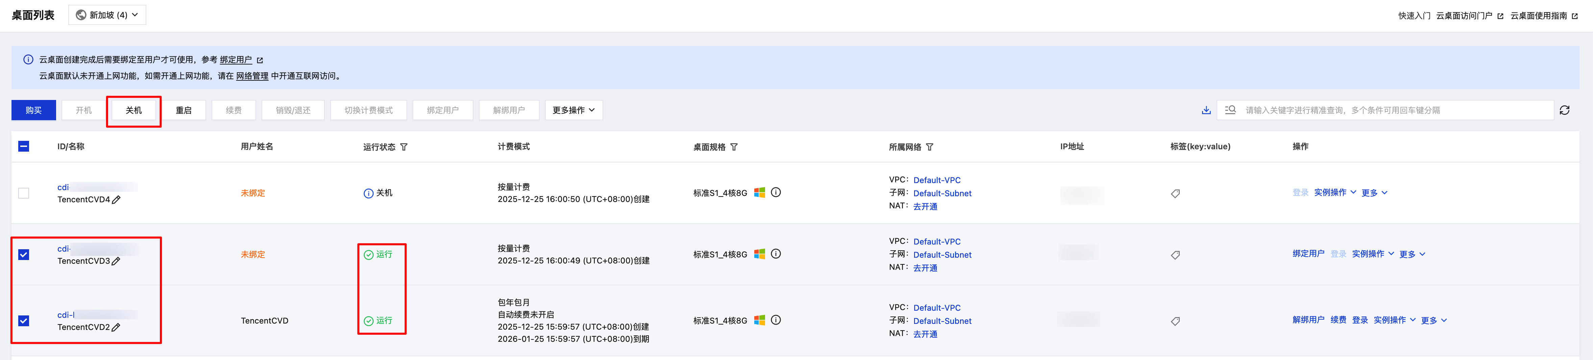Uncheck the TencentCVD3 row checkbox
This screenshot has height=360, width=1593.
point(24,254)
